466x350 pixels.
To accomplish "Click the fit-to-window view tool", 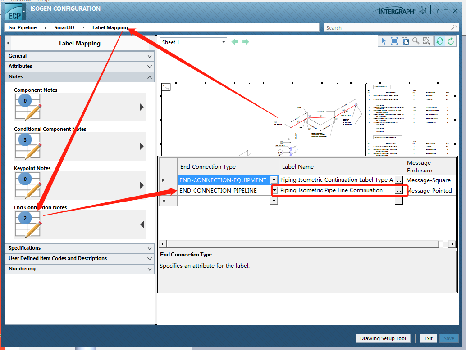I will click(394, 41).
